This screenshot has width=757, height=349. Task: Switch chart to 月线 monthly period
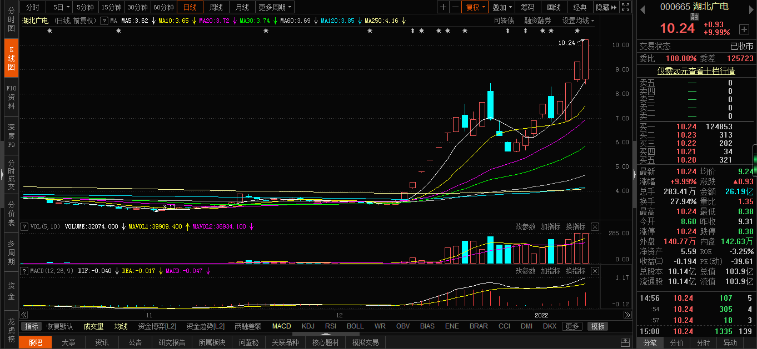(242, 7)
